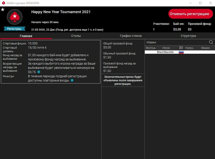Open the player search magnifier icon
215x159 pixels.
pyautogui.click(x=211, y=42)
